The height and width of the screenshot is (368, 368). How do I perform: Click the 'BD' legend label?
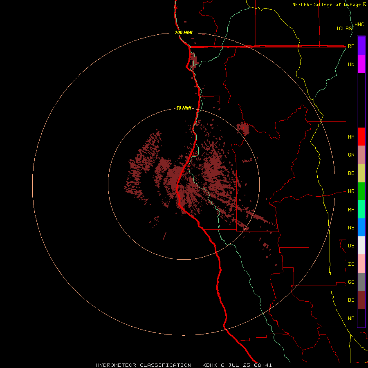click(x=351, y=173)
